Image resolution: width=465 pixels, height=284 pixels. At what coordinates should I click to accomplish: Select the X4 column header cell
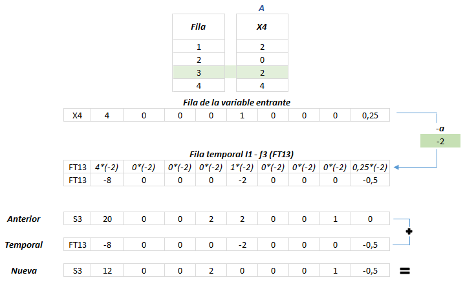(x=262, y=27)
